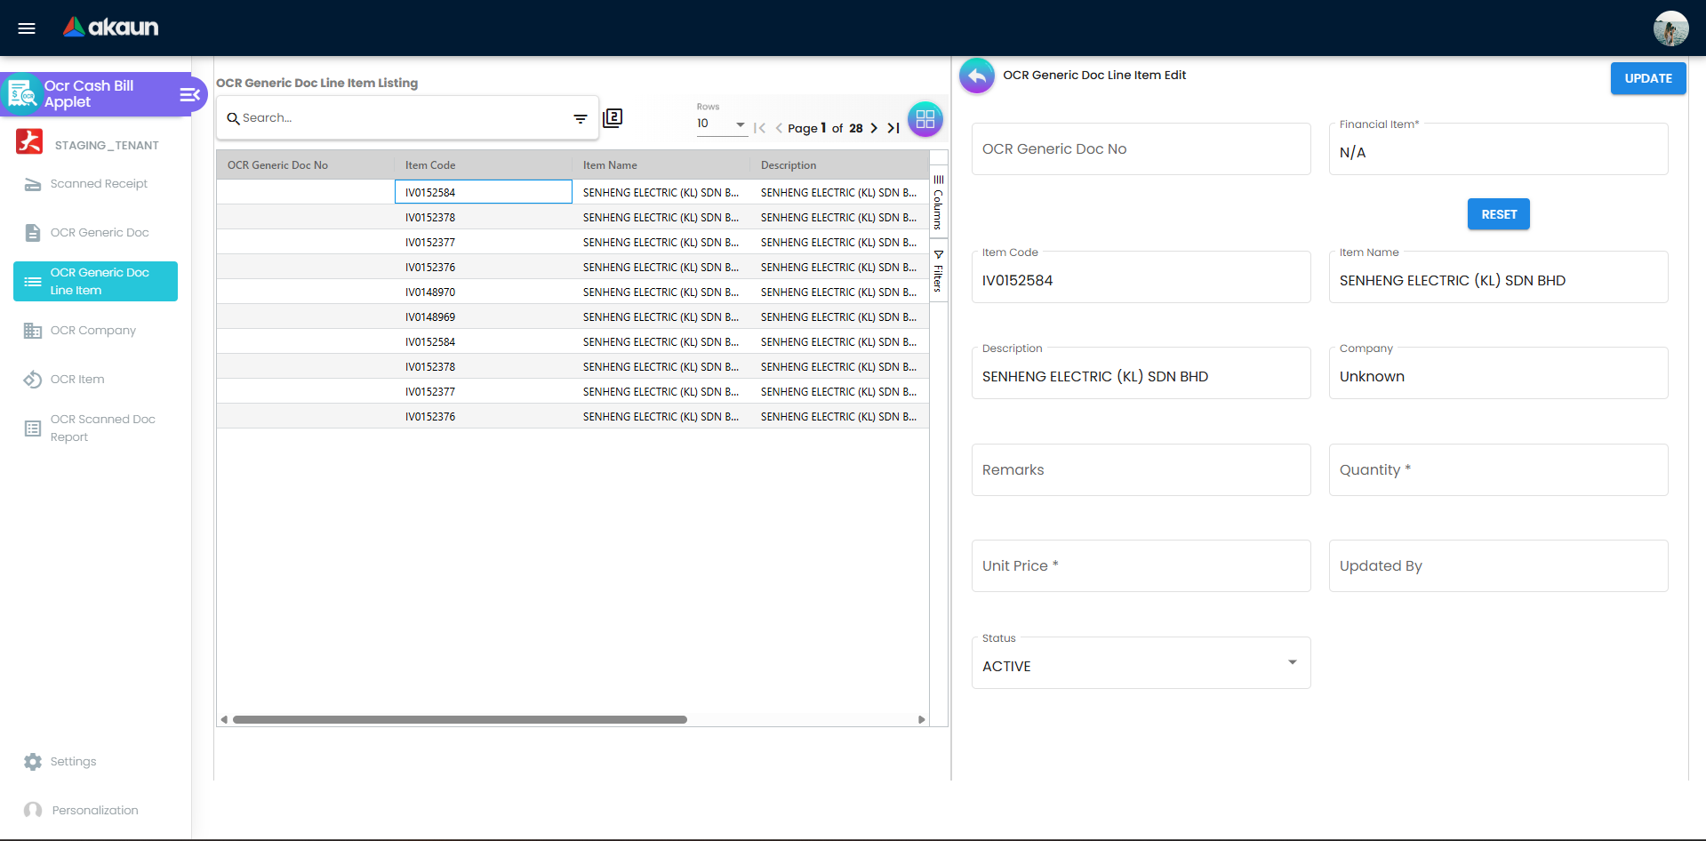Open Scanned Receipt menu

95,184
